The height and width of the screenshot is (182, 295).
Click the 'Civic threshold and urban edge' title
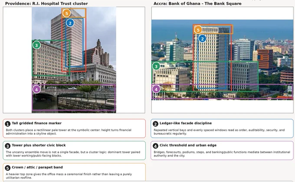(188, 145)
